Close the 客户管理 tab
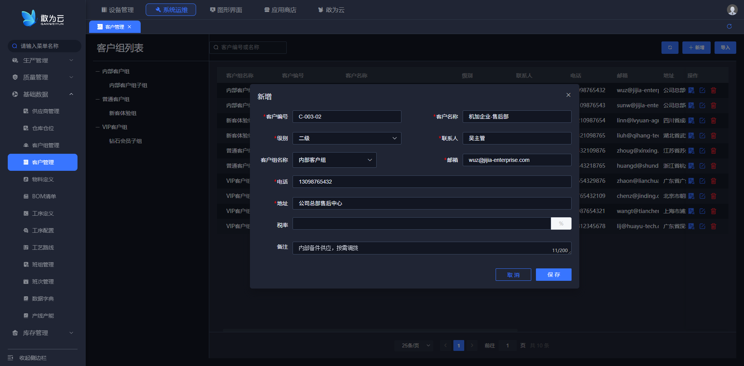This screenshot has height=366, width=744. [x=129, y=27]
